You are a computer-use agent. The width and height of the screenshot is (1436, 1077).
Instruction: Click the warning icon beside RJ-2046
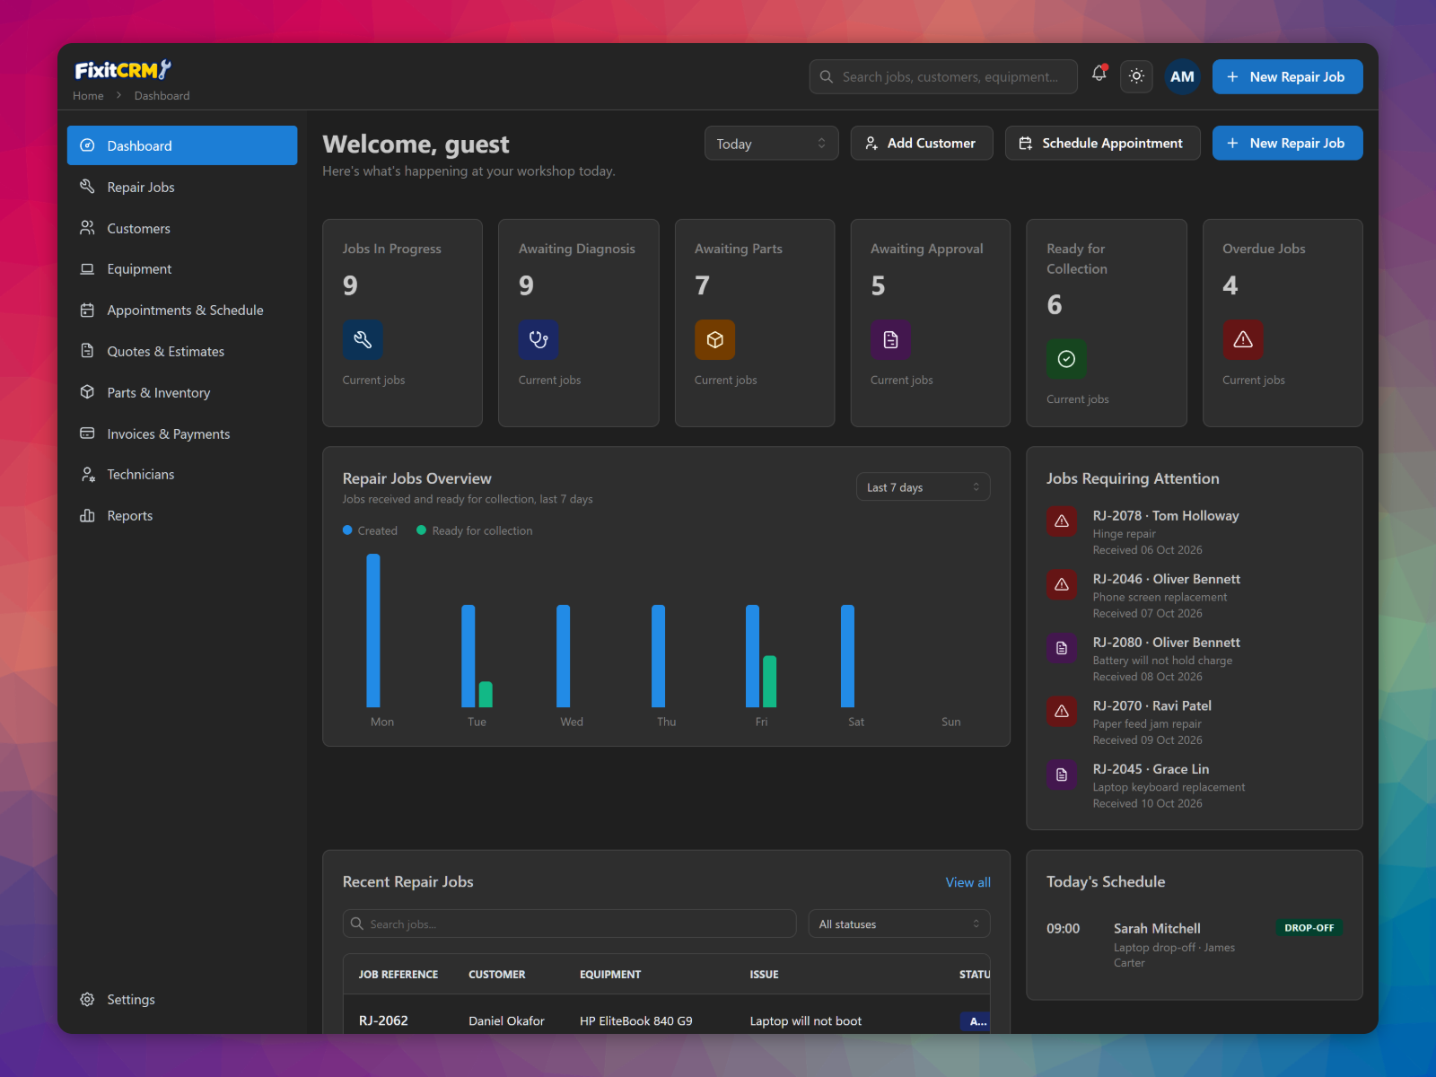[x=1062, y=584]
